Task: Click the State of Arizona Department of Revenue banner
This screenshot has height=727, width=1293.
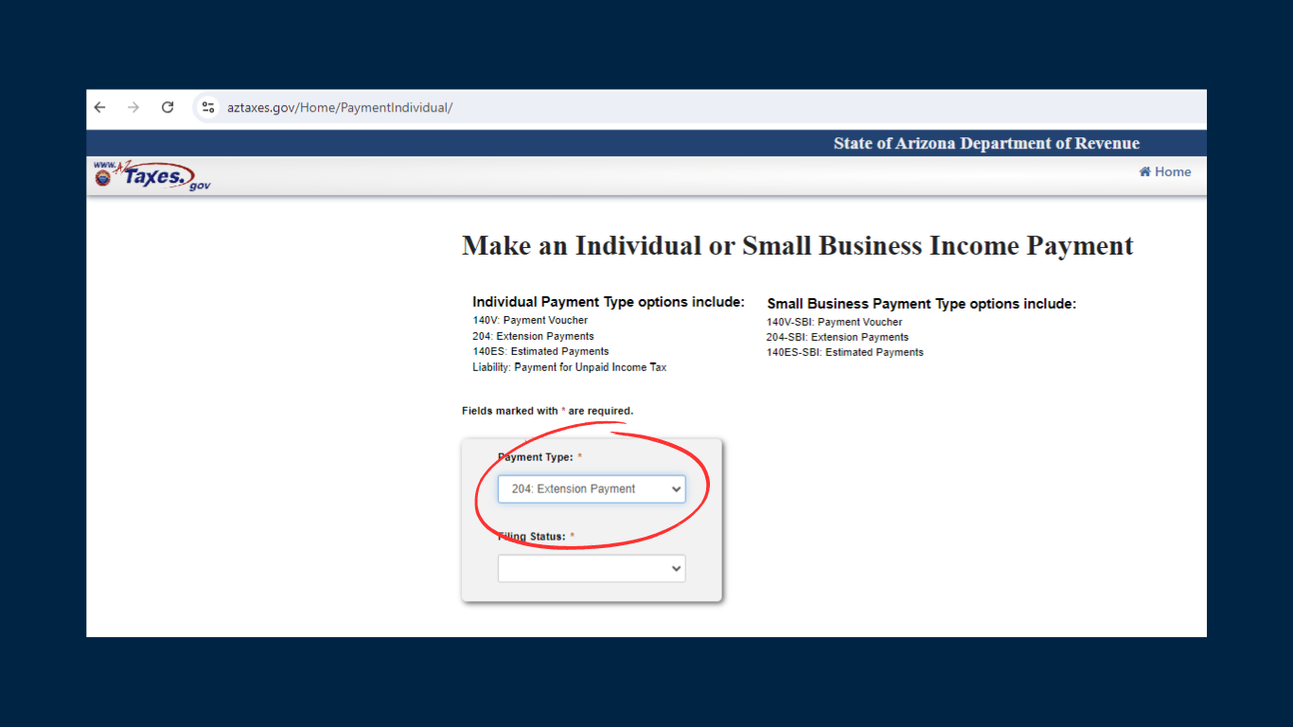Action: click(985, 144)
